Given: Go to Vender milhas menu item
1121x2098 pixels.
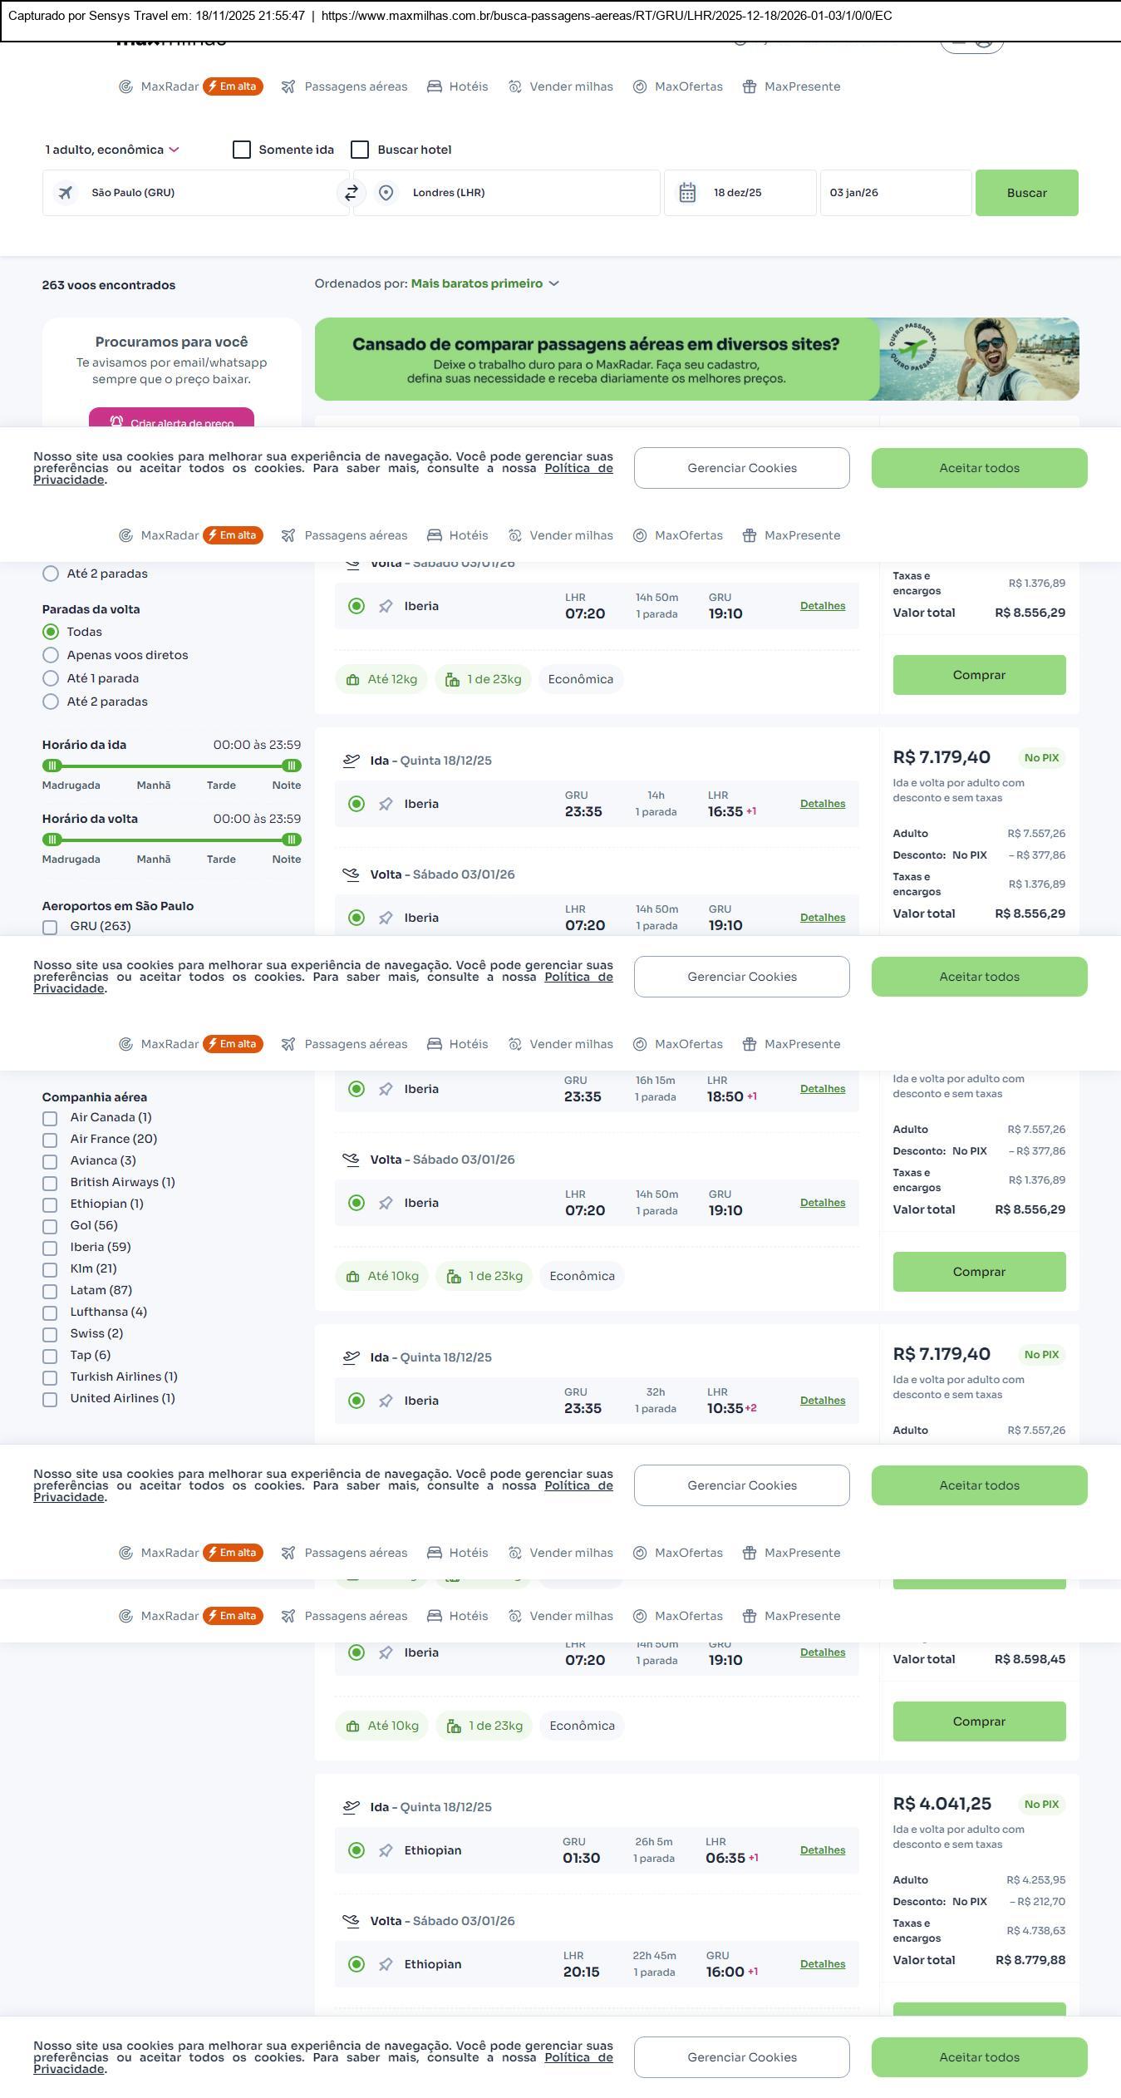Looking at the screenshot, I should [570, 86].
